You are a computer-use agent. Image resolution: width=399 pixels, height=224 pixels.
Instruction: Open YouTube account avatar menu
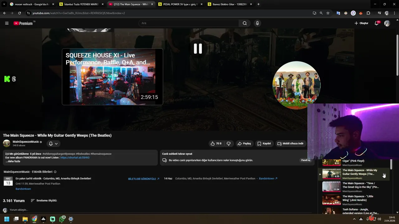tap(387, 23)
